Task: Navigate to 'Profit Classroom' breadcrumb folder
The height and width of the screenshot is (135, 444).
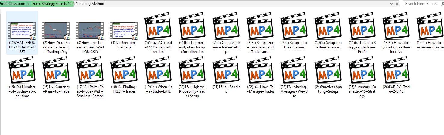Action: pyautogui.click(x=13, y=4)
